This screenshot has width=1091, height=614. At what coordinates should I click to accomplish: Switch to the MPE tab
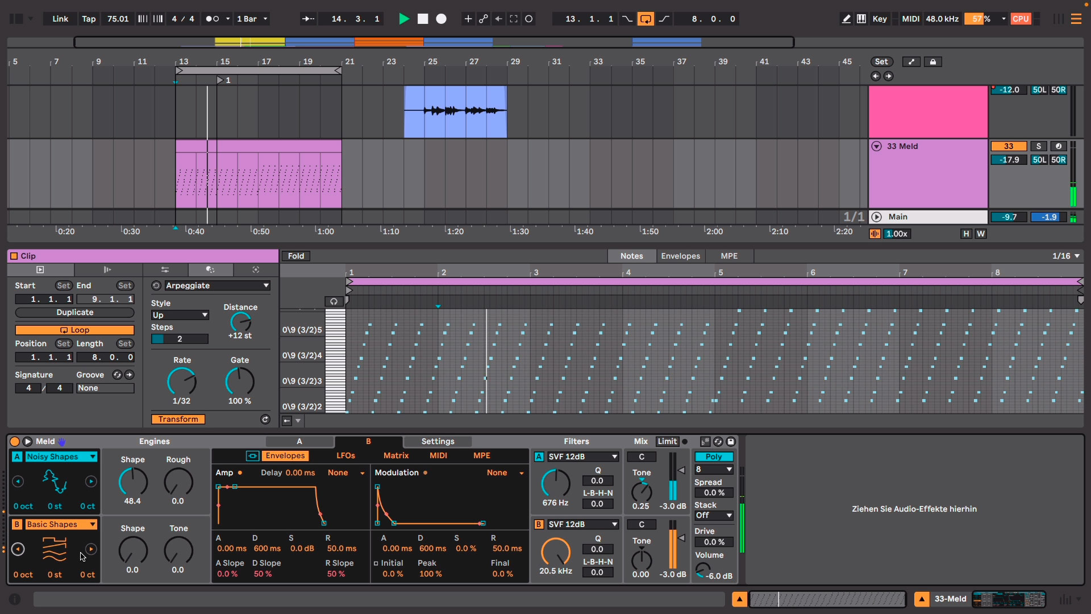point(729,256)
